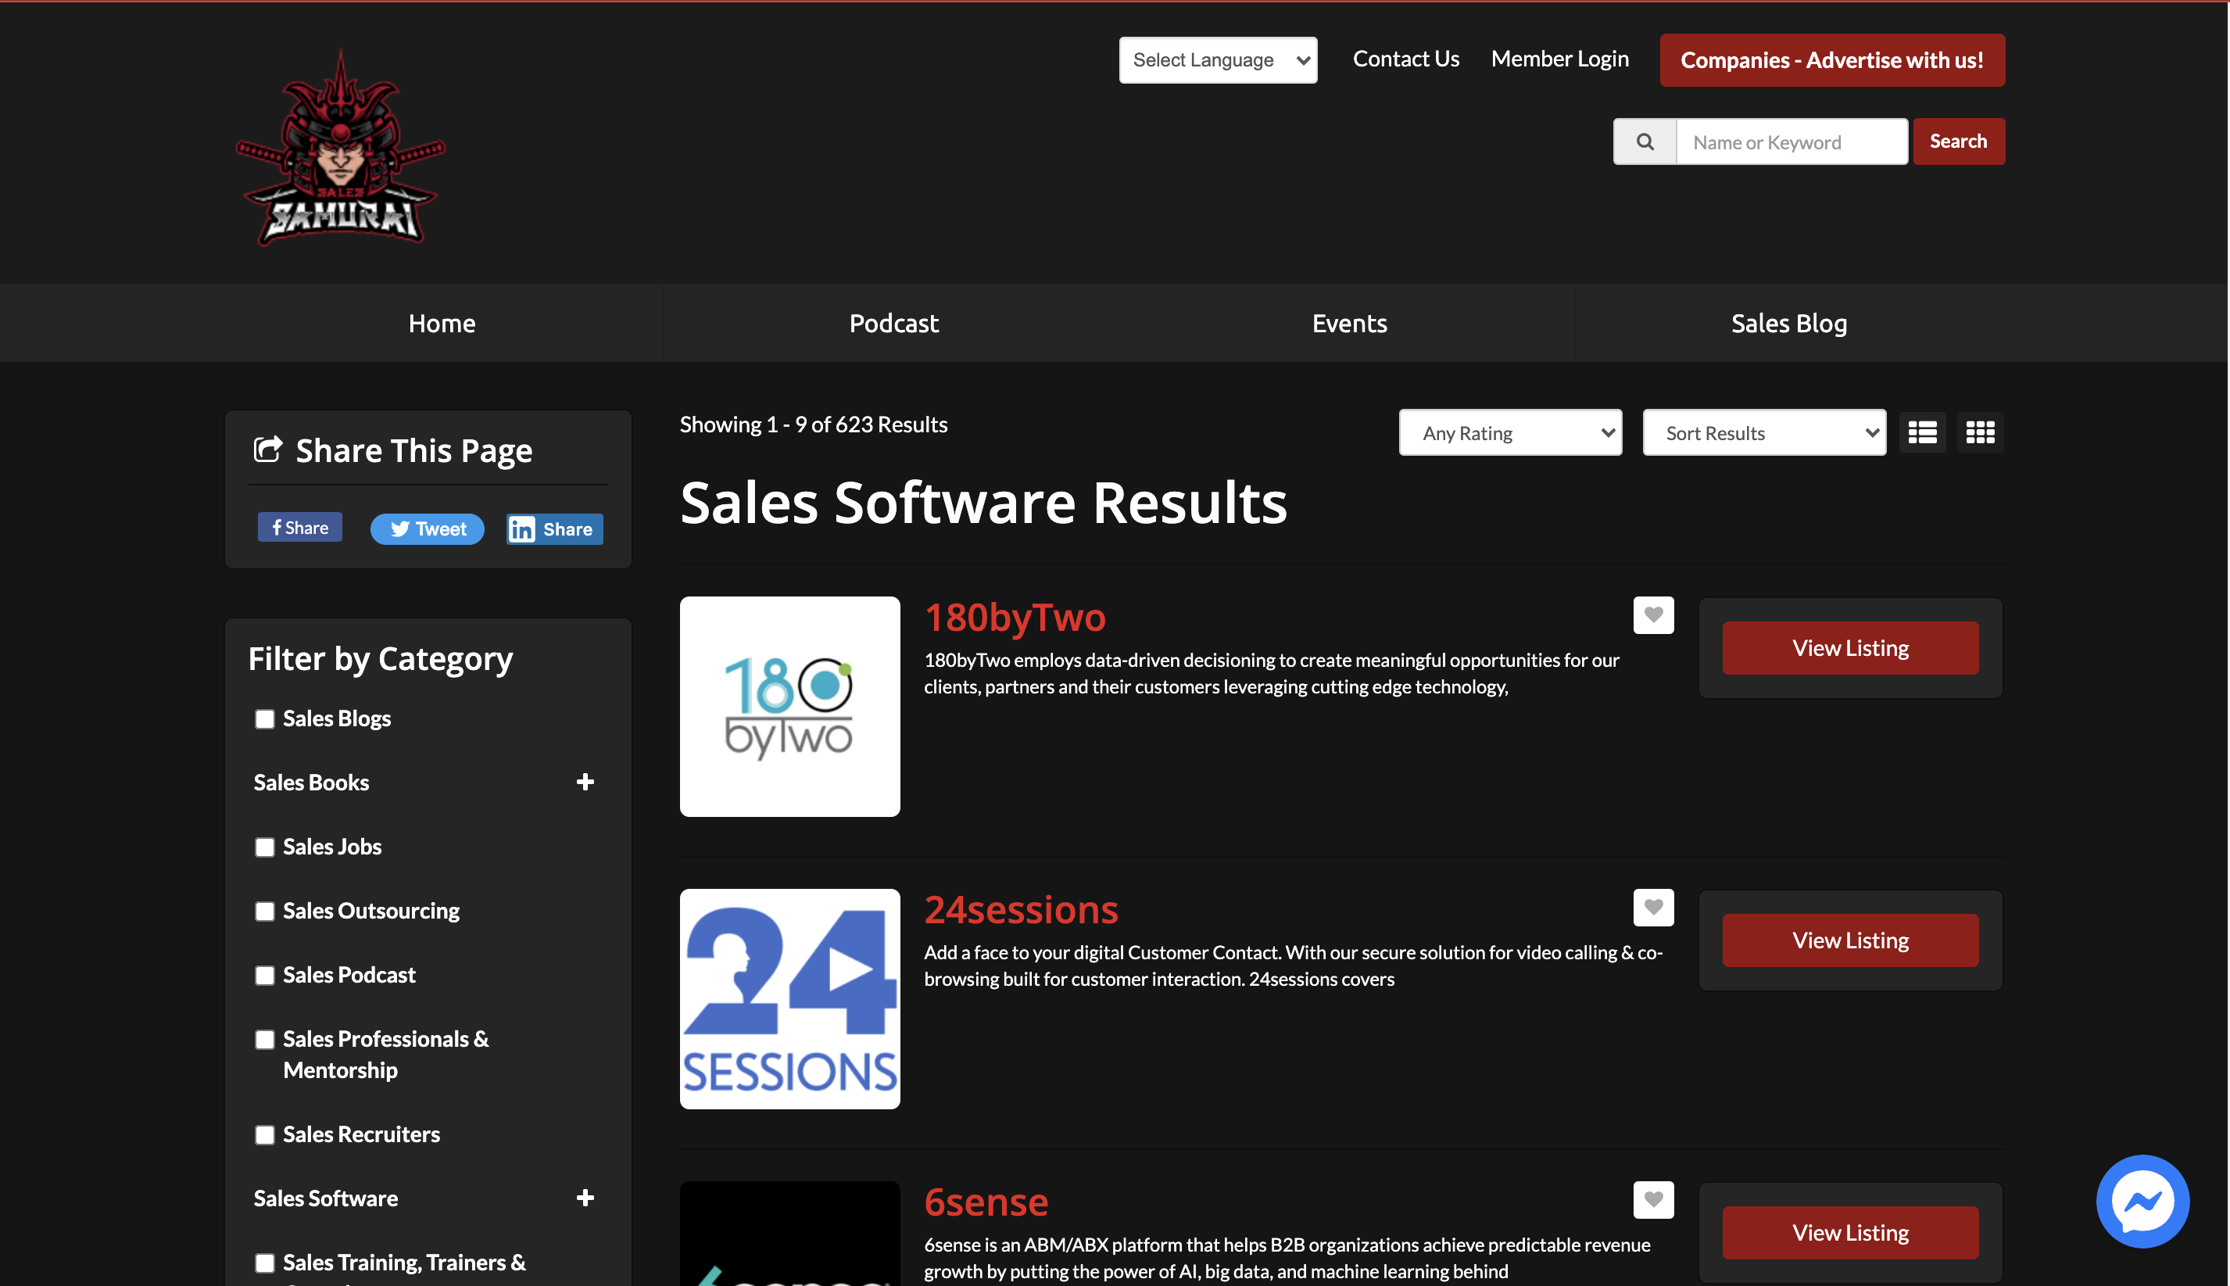The height and width of the screenshot is (1286, 2230).
Task: Expand the Sales Software category
Action: coord(585,1198)
